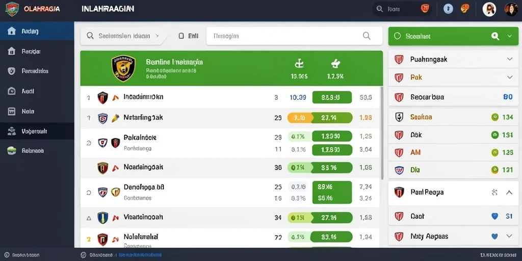Expand the arrow before Pakainoock row
Viewport: 522px width, 261px height.
89,143
